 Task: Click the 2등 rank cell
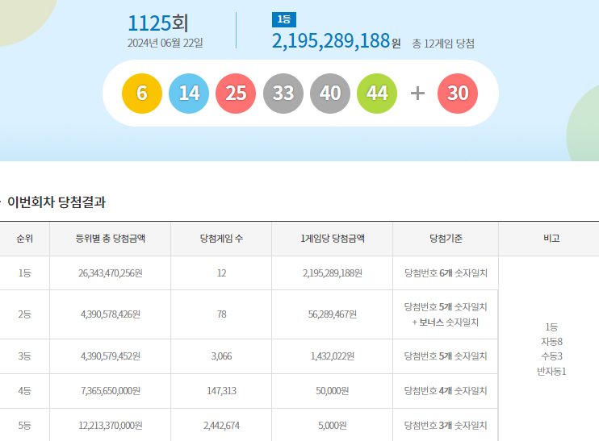click(x=24, y=314)
